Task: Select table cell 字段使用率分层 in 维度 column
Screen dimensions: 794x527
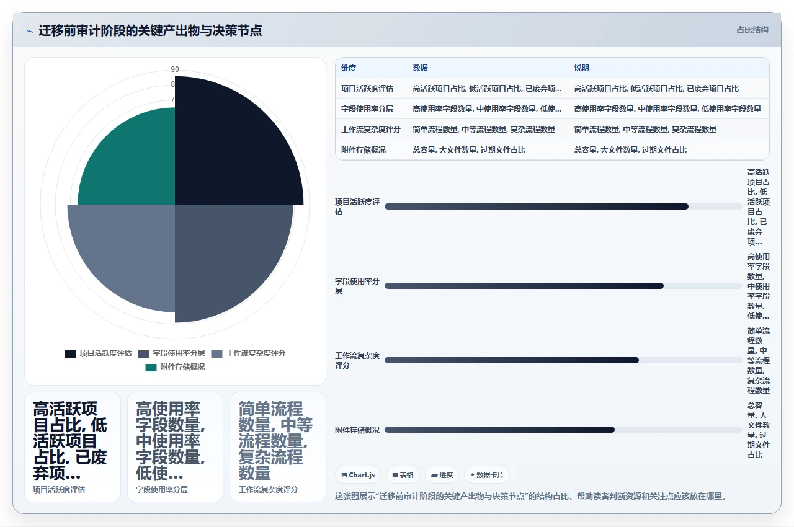Action: pos(371,109)
